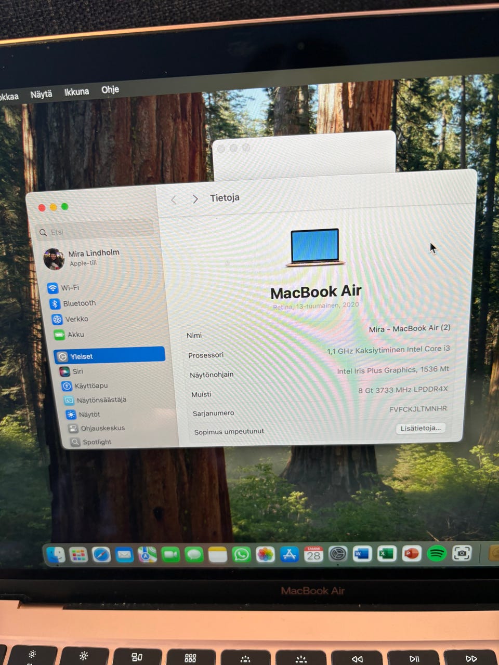Open the App Store in Dock

click(289, 554)
